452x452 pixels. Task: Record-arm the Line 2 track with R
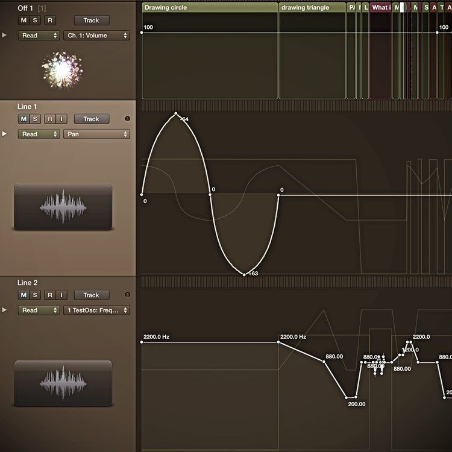point(50,295)
